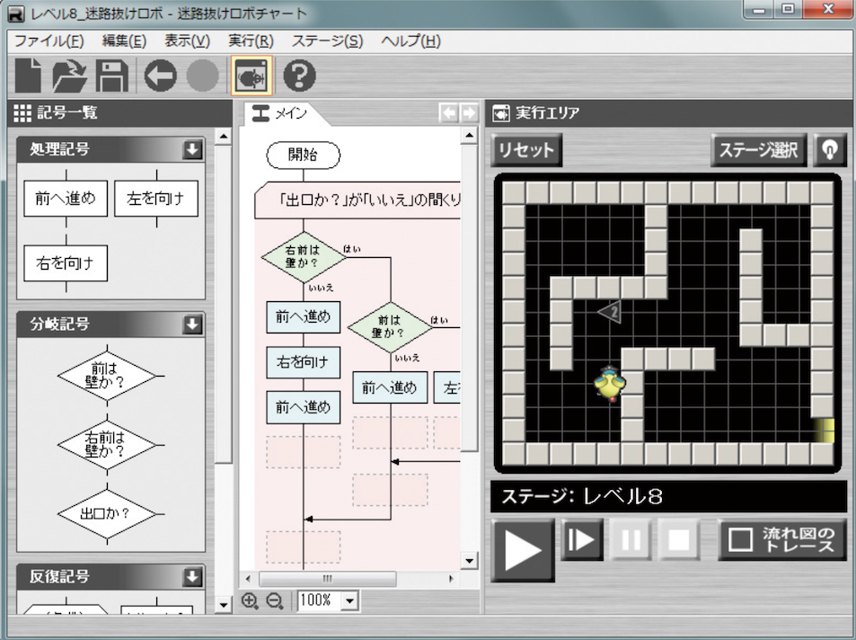Start the program with the large play button
The image size is (856, 640).
coord(523,550)
